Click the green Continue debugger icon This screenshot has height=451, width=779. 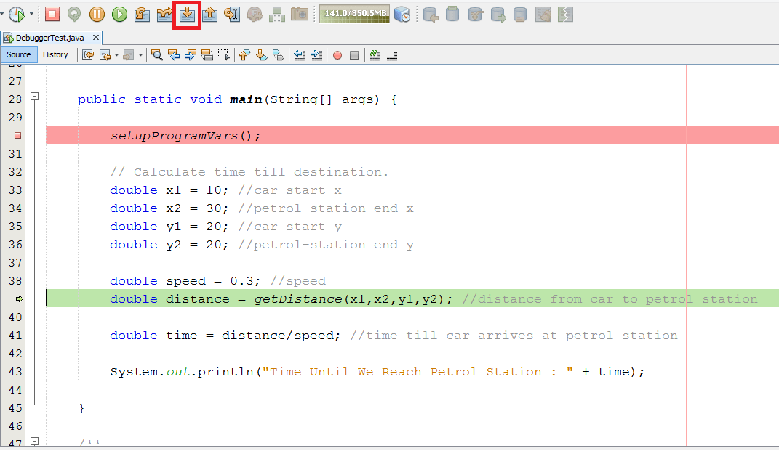point(120,14)
